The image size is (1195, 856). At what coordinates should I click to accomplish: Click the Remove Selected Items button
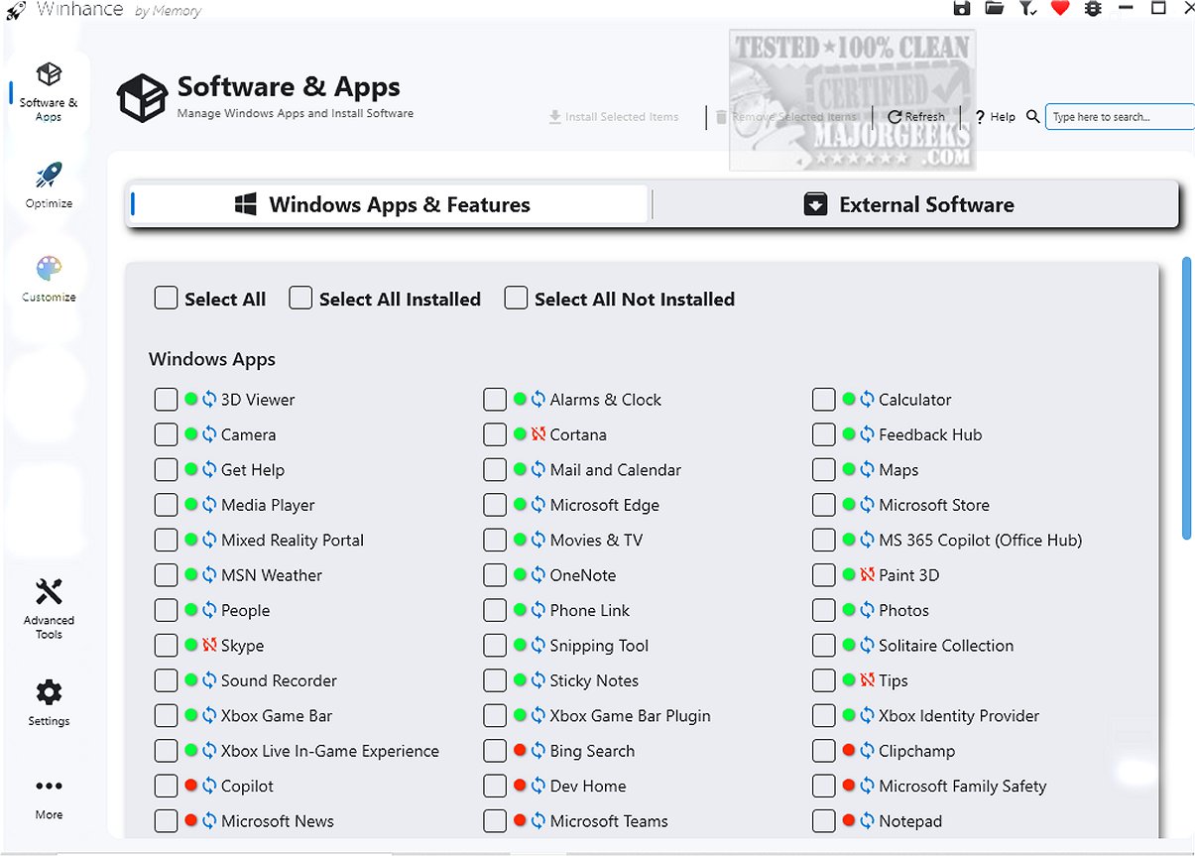pyautogui.click(x=785, y=117)
